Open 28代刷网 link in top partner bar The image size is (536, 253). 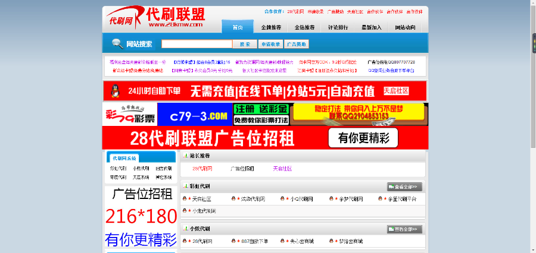(x=295, y=12)
